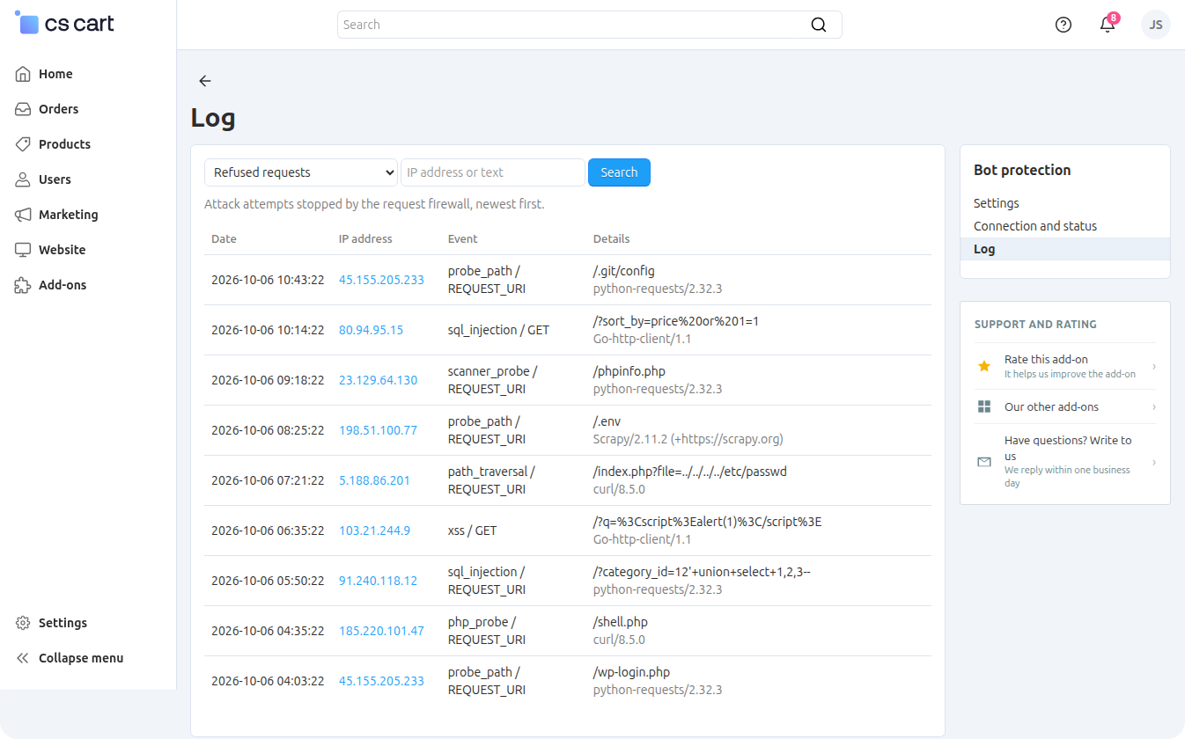Click date 2026-10-06 09:18:22
1185x739 pixels.
(268, 380)
